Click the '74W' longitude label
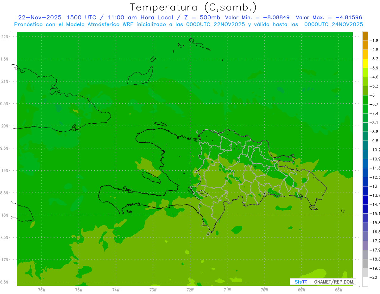380x294 pixels. [116, 290]
